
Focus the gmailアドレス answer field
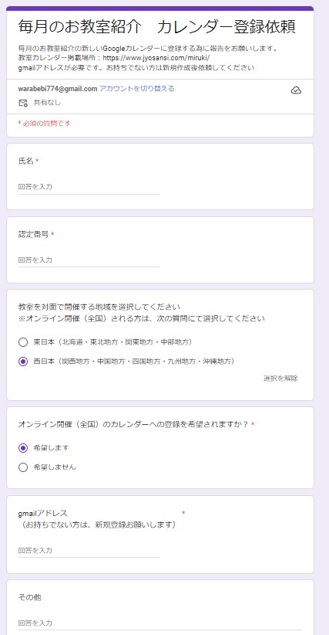(89, 551)
